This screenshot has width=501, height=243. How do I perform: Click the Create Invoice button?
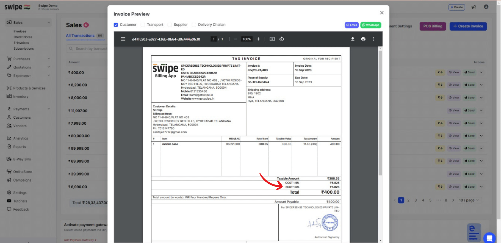(468, 26)
